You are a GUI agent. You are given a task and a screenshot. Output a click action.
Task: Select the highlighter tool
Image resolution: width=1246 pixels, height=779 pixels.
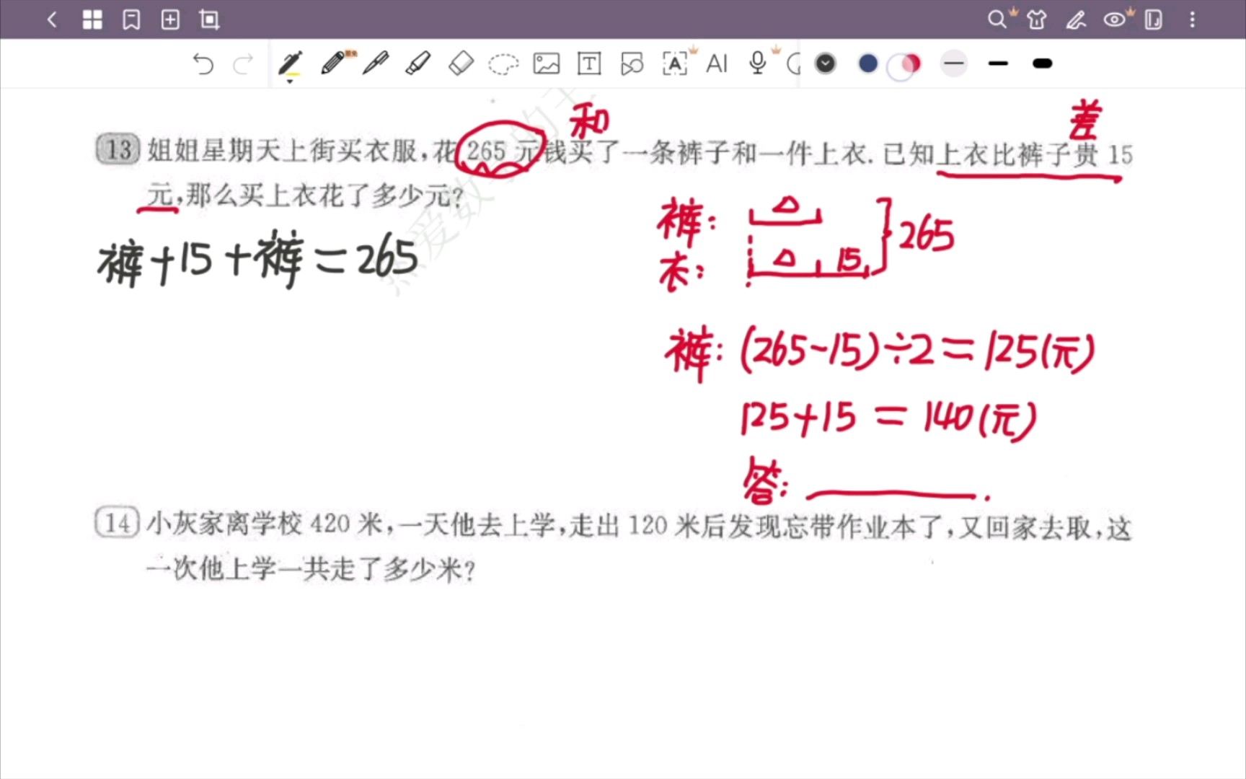[x=418, y=63]
